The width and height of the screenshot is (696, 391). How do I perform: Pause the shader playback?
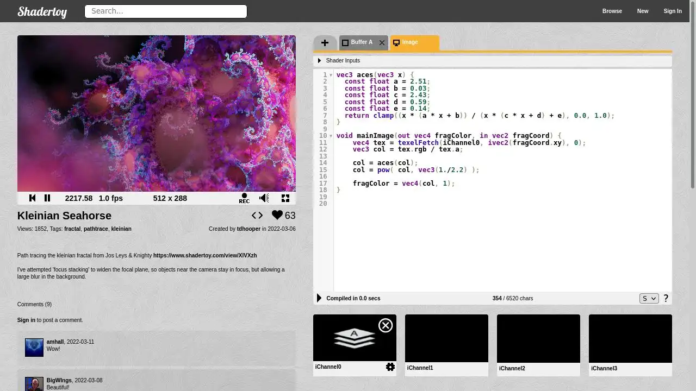[47, 198]
